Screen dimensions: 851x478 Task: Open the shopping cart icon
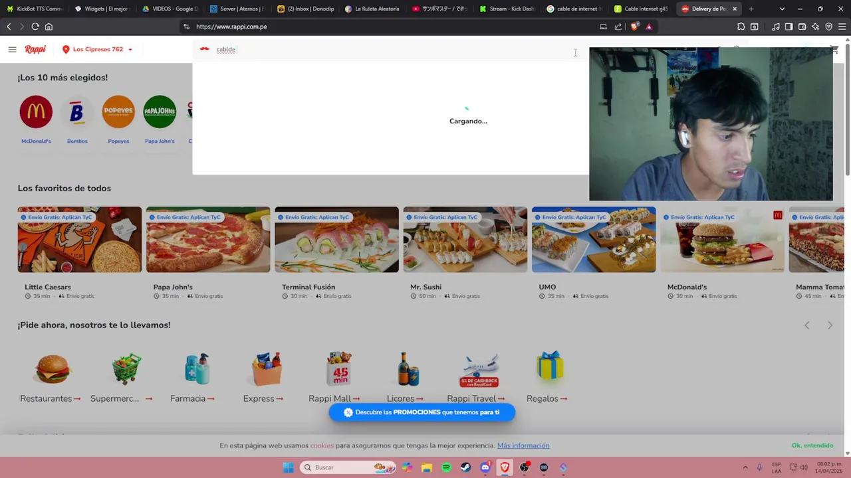tap(834, 50)
